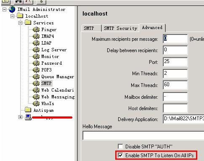The image size is (204, 161).
Task: Uncheck Enable SMTP To Listen On All IPs
Action: 120,155
